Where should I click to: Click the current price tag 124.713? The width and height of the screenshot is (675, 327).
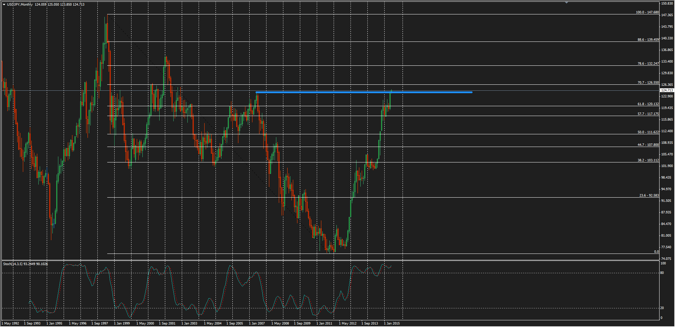pyautogui.click(x=667, y=90)
